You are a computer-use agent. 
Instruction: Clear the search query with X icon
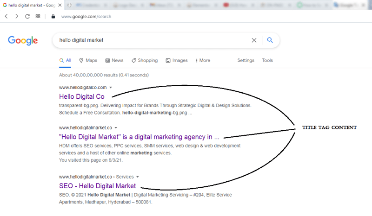[x=254, y=40]
